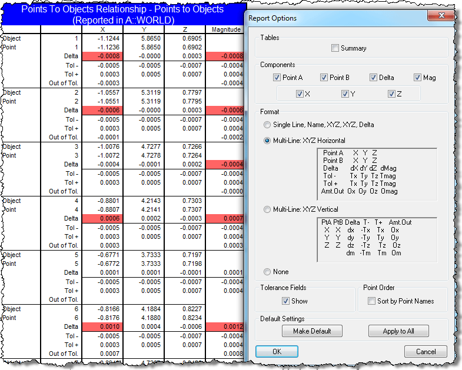Select red Delta magnitude cell 0.0012
Screen dimensions: 462x370
coord(225,326)
